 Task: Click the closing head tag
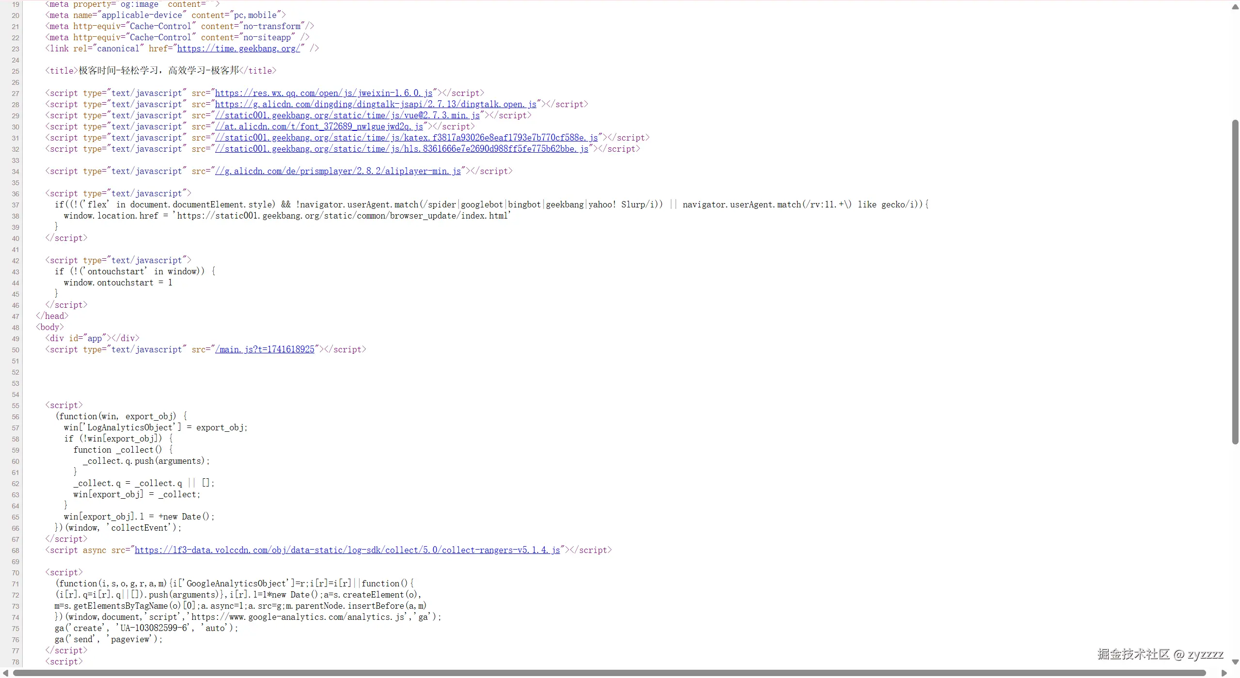52,316
